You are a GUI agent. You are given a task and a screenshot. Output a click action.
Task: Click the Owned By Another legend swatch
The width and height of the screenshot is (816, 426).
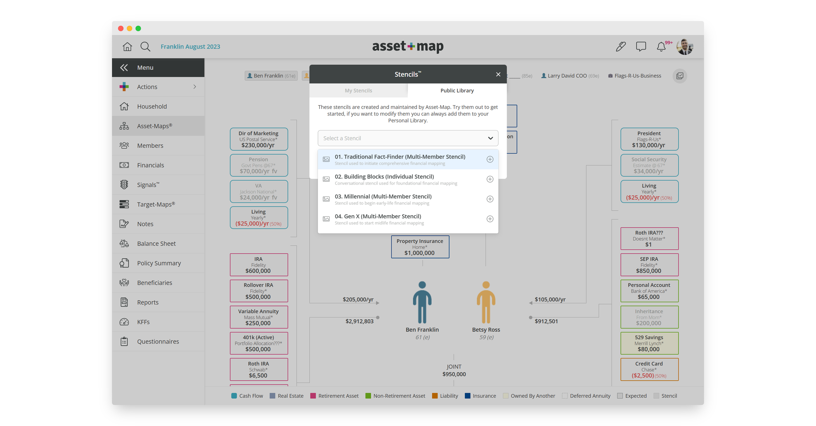(x=506, y=396)
